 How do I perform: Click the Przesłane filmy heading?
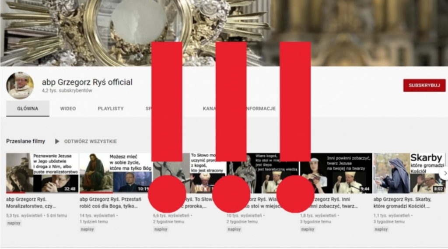pyautogui.click(x=26, y=141)
